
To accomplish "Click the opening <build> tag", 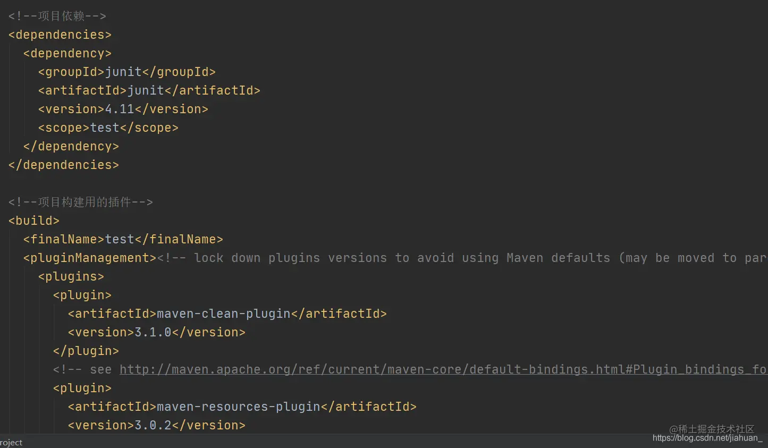I will pyautogui.click(x=34, y=221).
